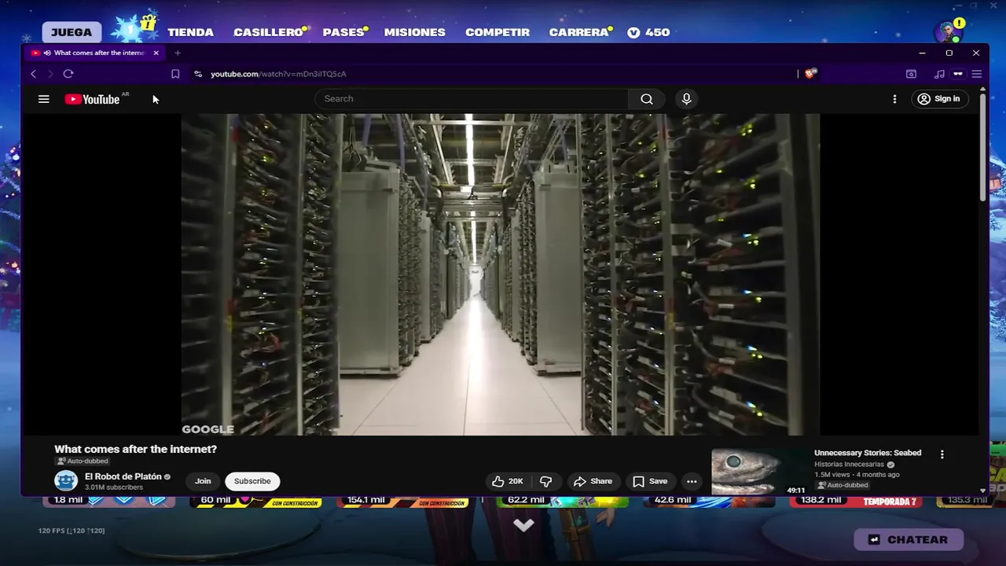Open CARRERA tab in game

[x=578, y=32]
